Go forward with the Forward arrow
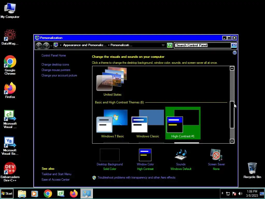 tap(46, 45)
